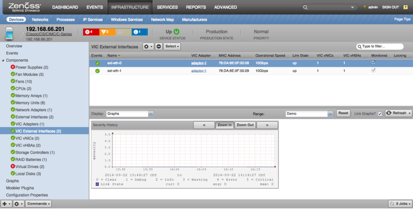Image resolution: width=413 pixels, height=209 pixels.
Task: Click the filter magnifier icon
Action: [359, 47]
